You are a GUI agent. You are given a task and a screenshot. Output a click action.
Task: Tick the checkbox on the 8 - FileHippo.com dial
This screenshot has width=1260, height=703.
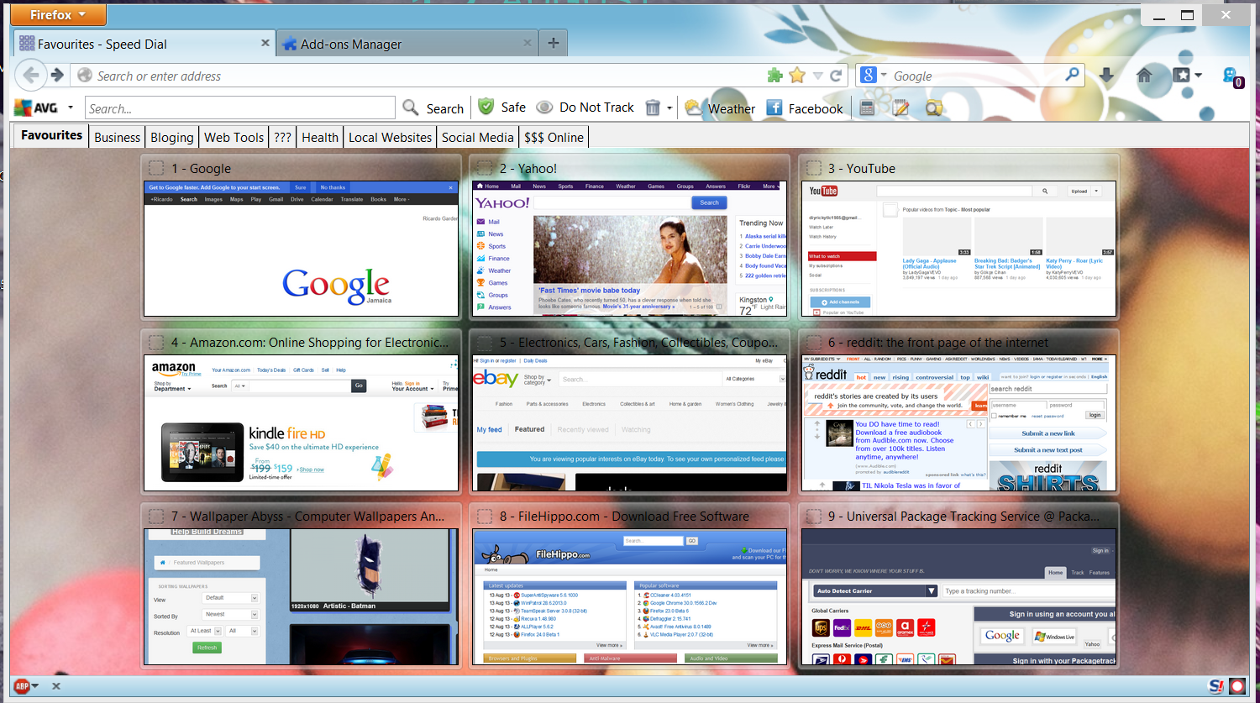click(x=484, y=516)
